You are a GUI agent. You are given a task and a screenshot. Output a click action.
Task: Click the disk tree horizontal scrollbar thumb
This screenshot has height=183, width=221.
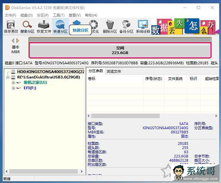click(x=44, y=172)
